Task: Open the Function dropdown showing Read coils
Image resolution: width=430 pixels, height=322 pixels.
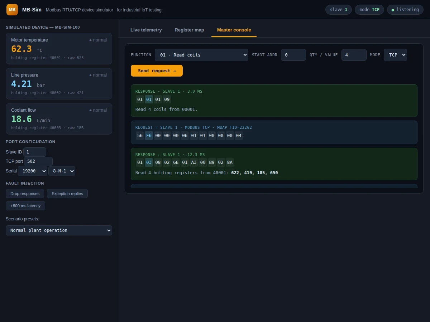Action: [201, 55]
